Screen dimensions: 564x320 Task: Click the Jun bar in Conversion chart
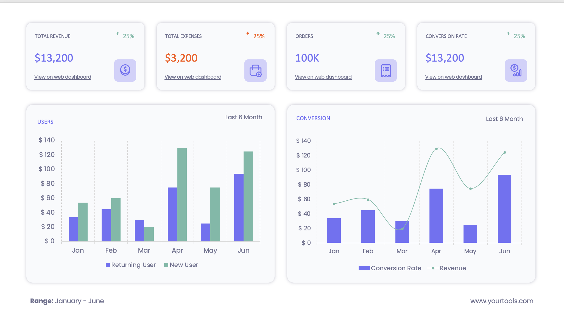[504, 209]
